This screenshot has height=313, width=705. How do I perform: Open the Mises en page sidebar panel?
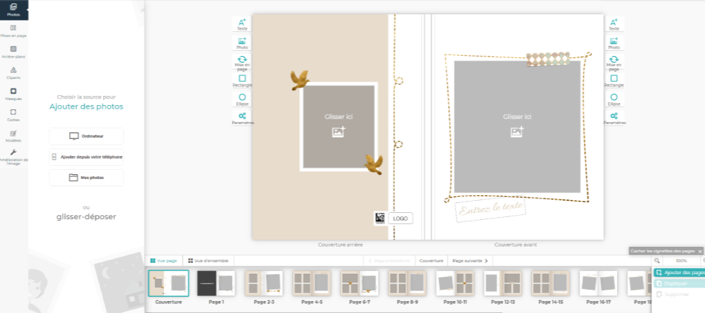[13, 30]
